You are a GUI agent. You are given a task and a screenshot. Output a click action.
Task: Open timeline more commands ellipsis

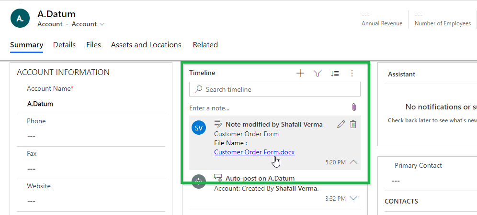352,73
